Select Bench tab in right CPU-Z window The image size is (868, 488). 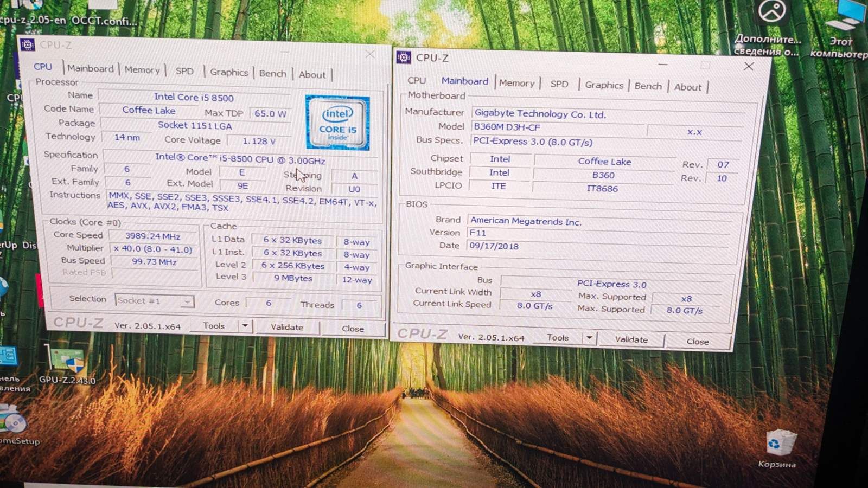[x=648, y=86]
